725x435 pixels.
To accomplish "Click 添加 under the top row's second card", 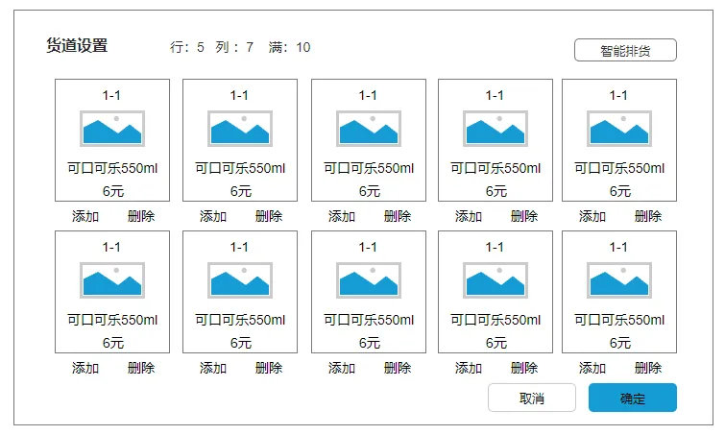I will (x=212, y=216).
